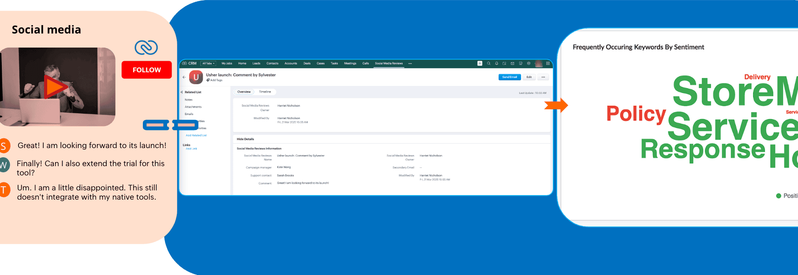Open the apps grid icon
The width and height of the screenshot is (798, 275).
click(548, 63)
